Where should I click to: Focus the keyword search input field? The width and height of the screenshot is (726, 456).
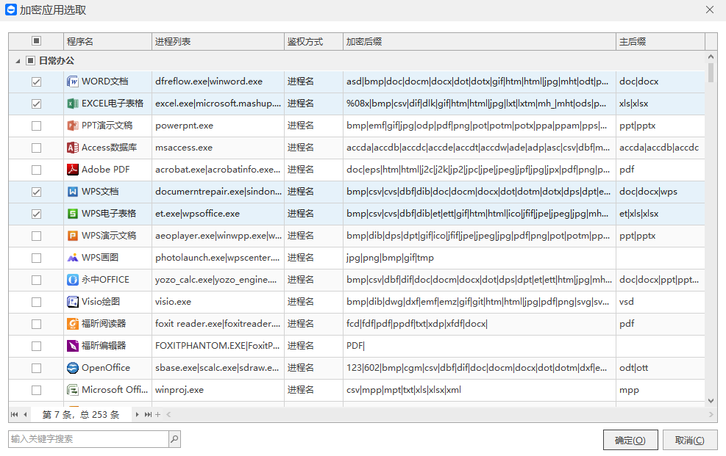coord(88,439)
